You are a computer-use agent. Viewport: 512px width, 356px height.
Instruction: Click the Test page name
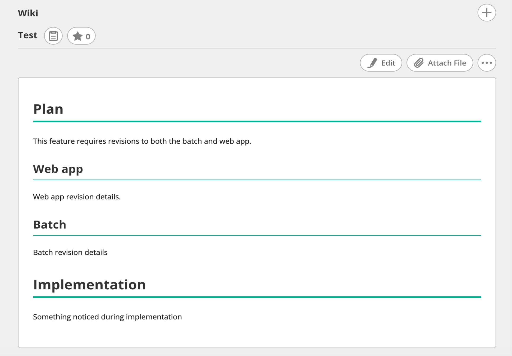28,35
